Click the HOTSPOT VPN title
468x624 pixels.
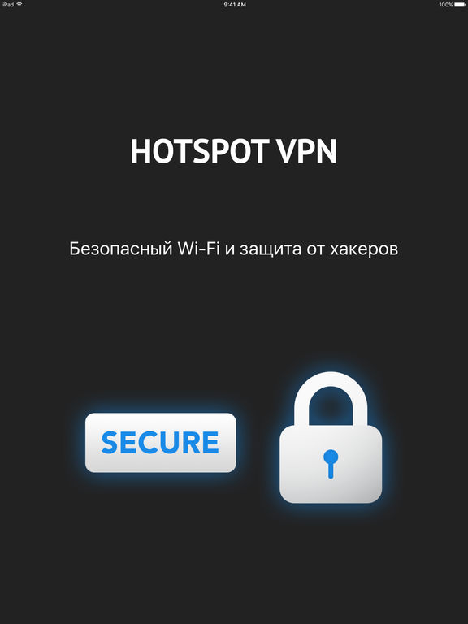pyautogui.click(x=234, y=152)
